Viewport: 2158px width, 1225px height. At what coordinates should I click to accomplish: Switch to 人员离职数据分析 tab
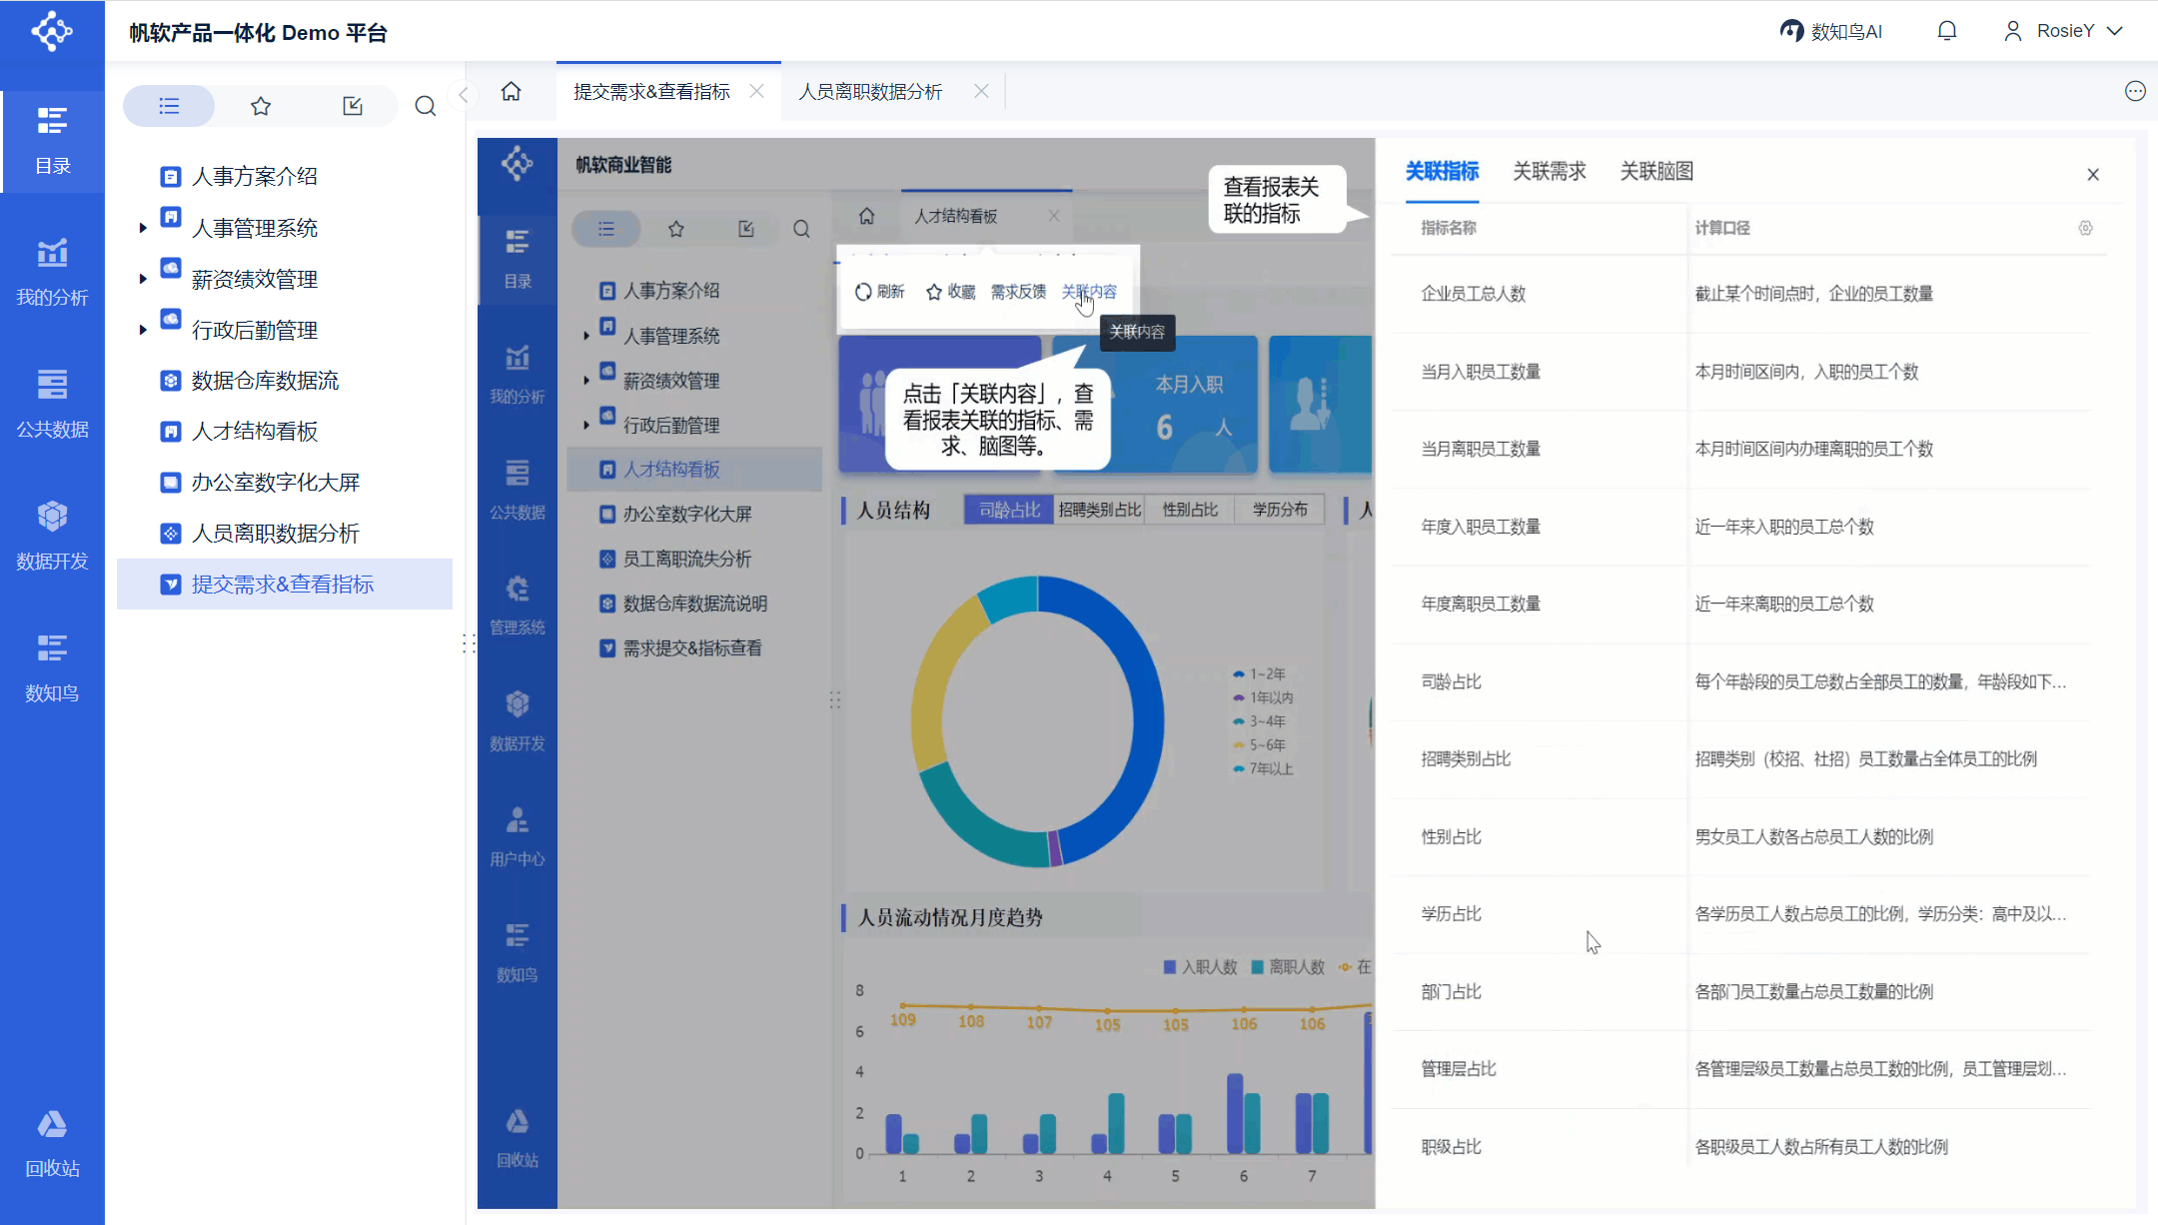870,92
